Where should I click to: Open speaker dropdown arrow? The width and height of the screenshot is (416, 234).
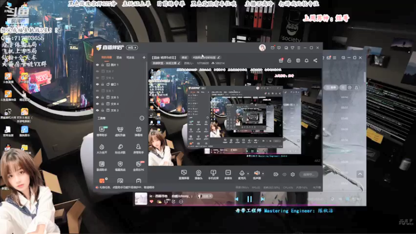(263, 174)
